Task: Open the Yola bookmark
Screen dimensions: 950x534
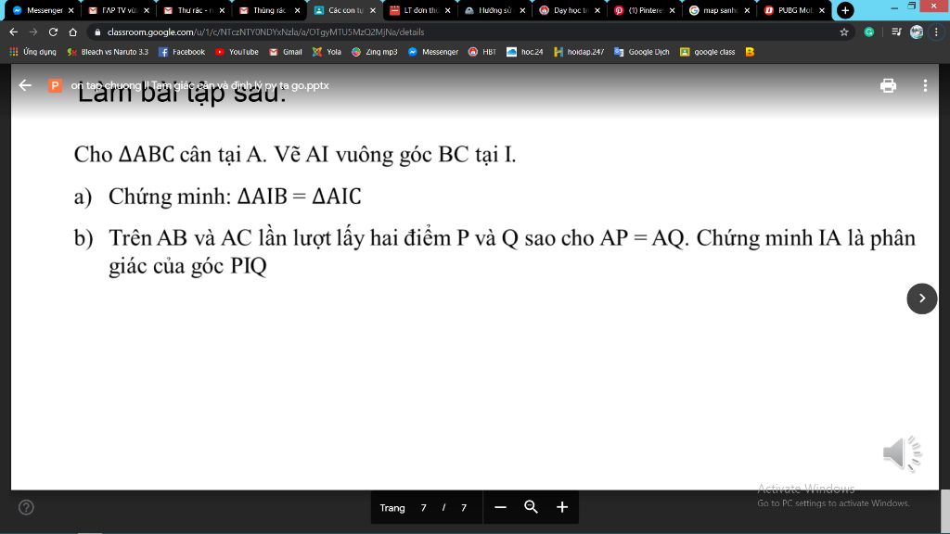Action: (327, 52)
